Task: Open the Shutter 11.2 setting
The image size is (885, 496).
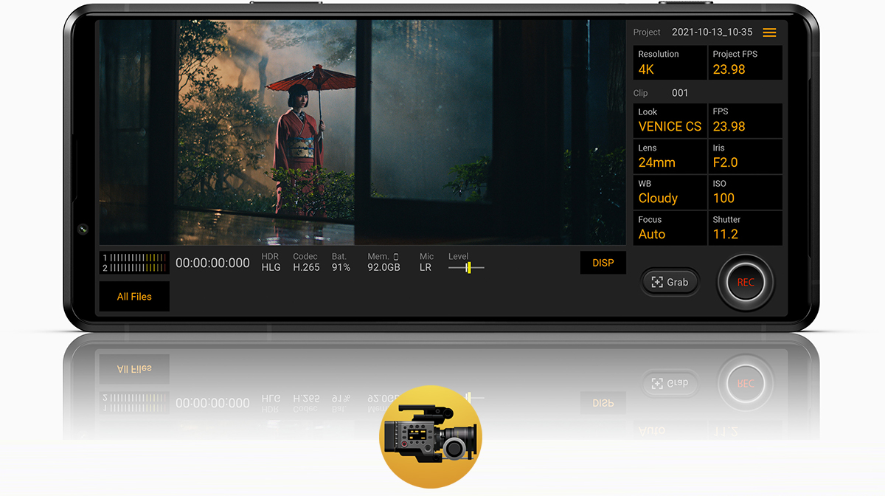Action: click(745, 228)
